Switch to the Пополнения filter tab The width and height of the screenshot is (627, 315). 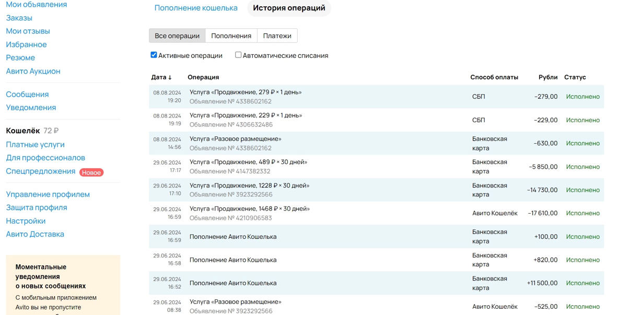coord(230,36)
